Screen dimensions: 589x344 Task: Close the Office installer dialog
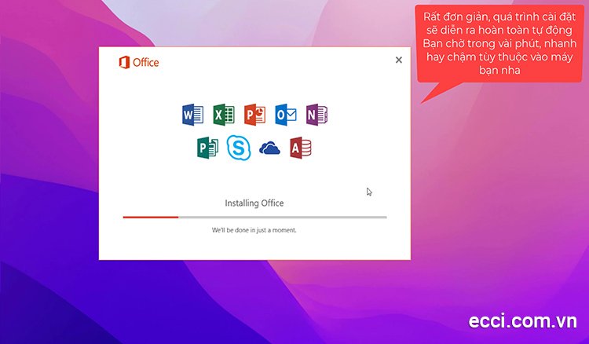[398, 60]
